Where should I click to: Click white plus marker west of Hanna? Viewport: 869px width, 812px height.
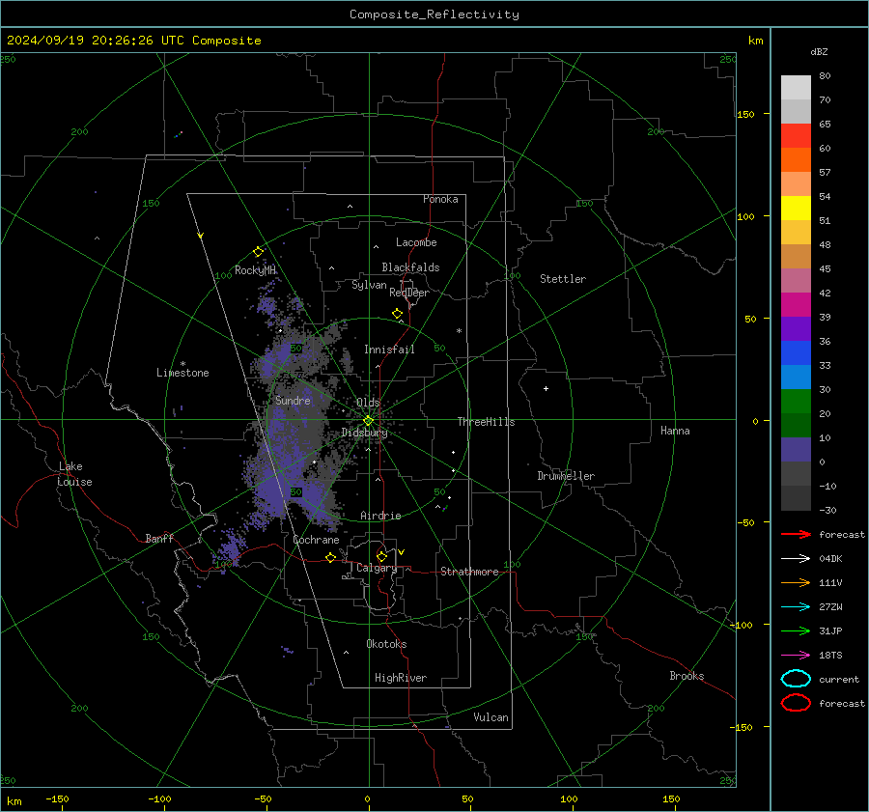pos(546,388)
